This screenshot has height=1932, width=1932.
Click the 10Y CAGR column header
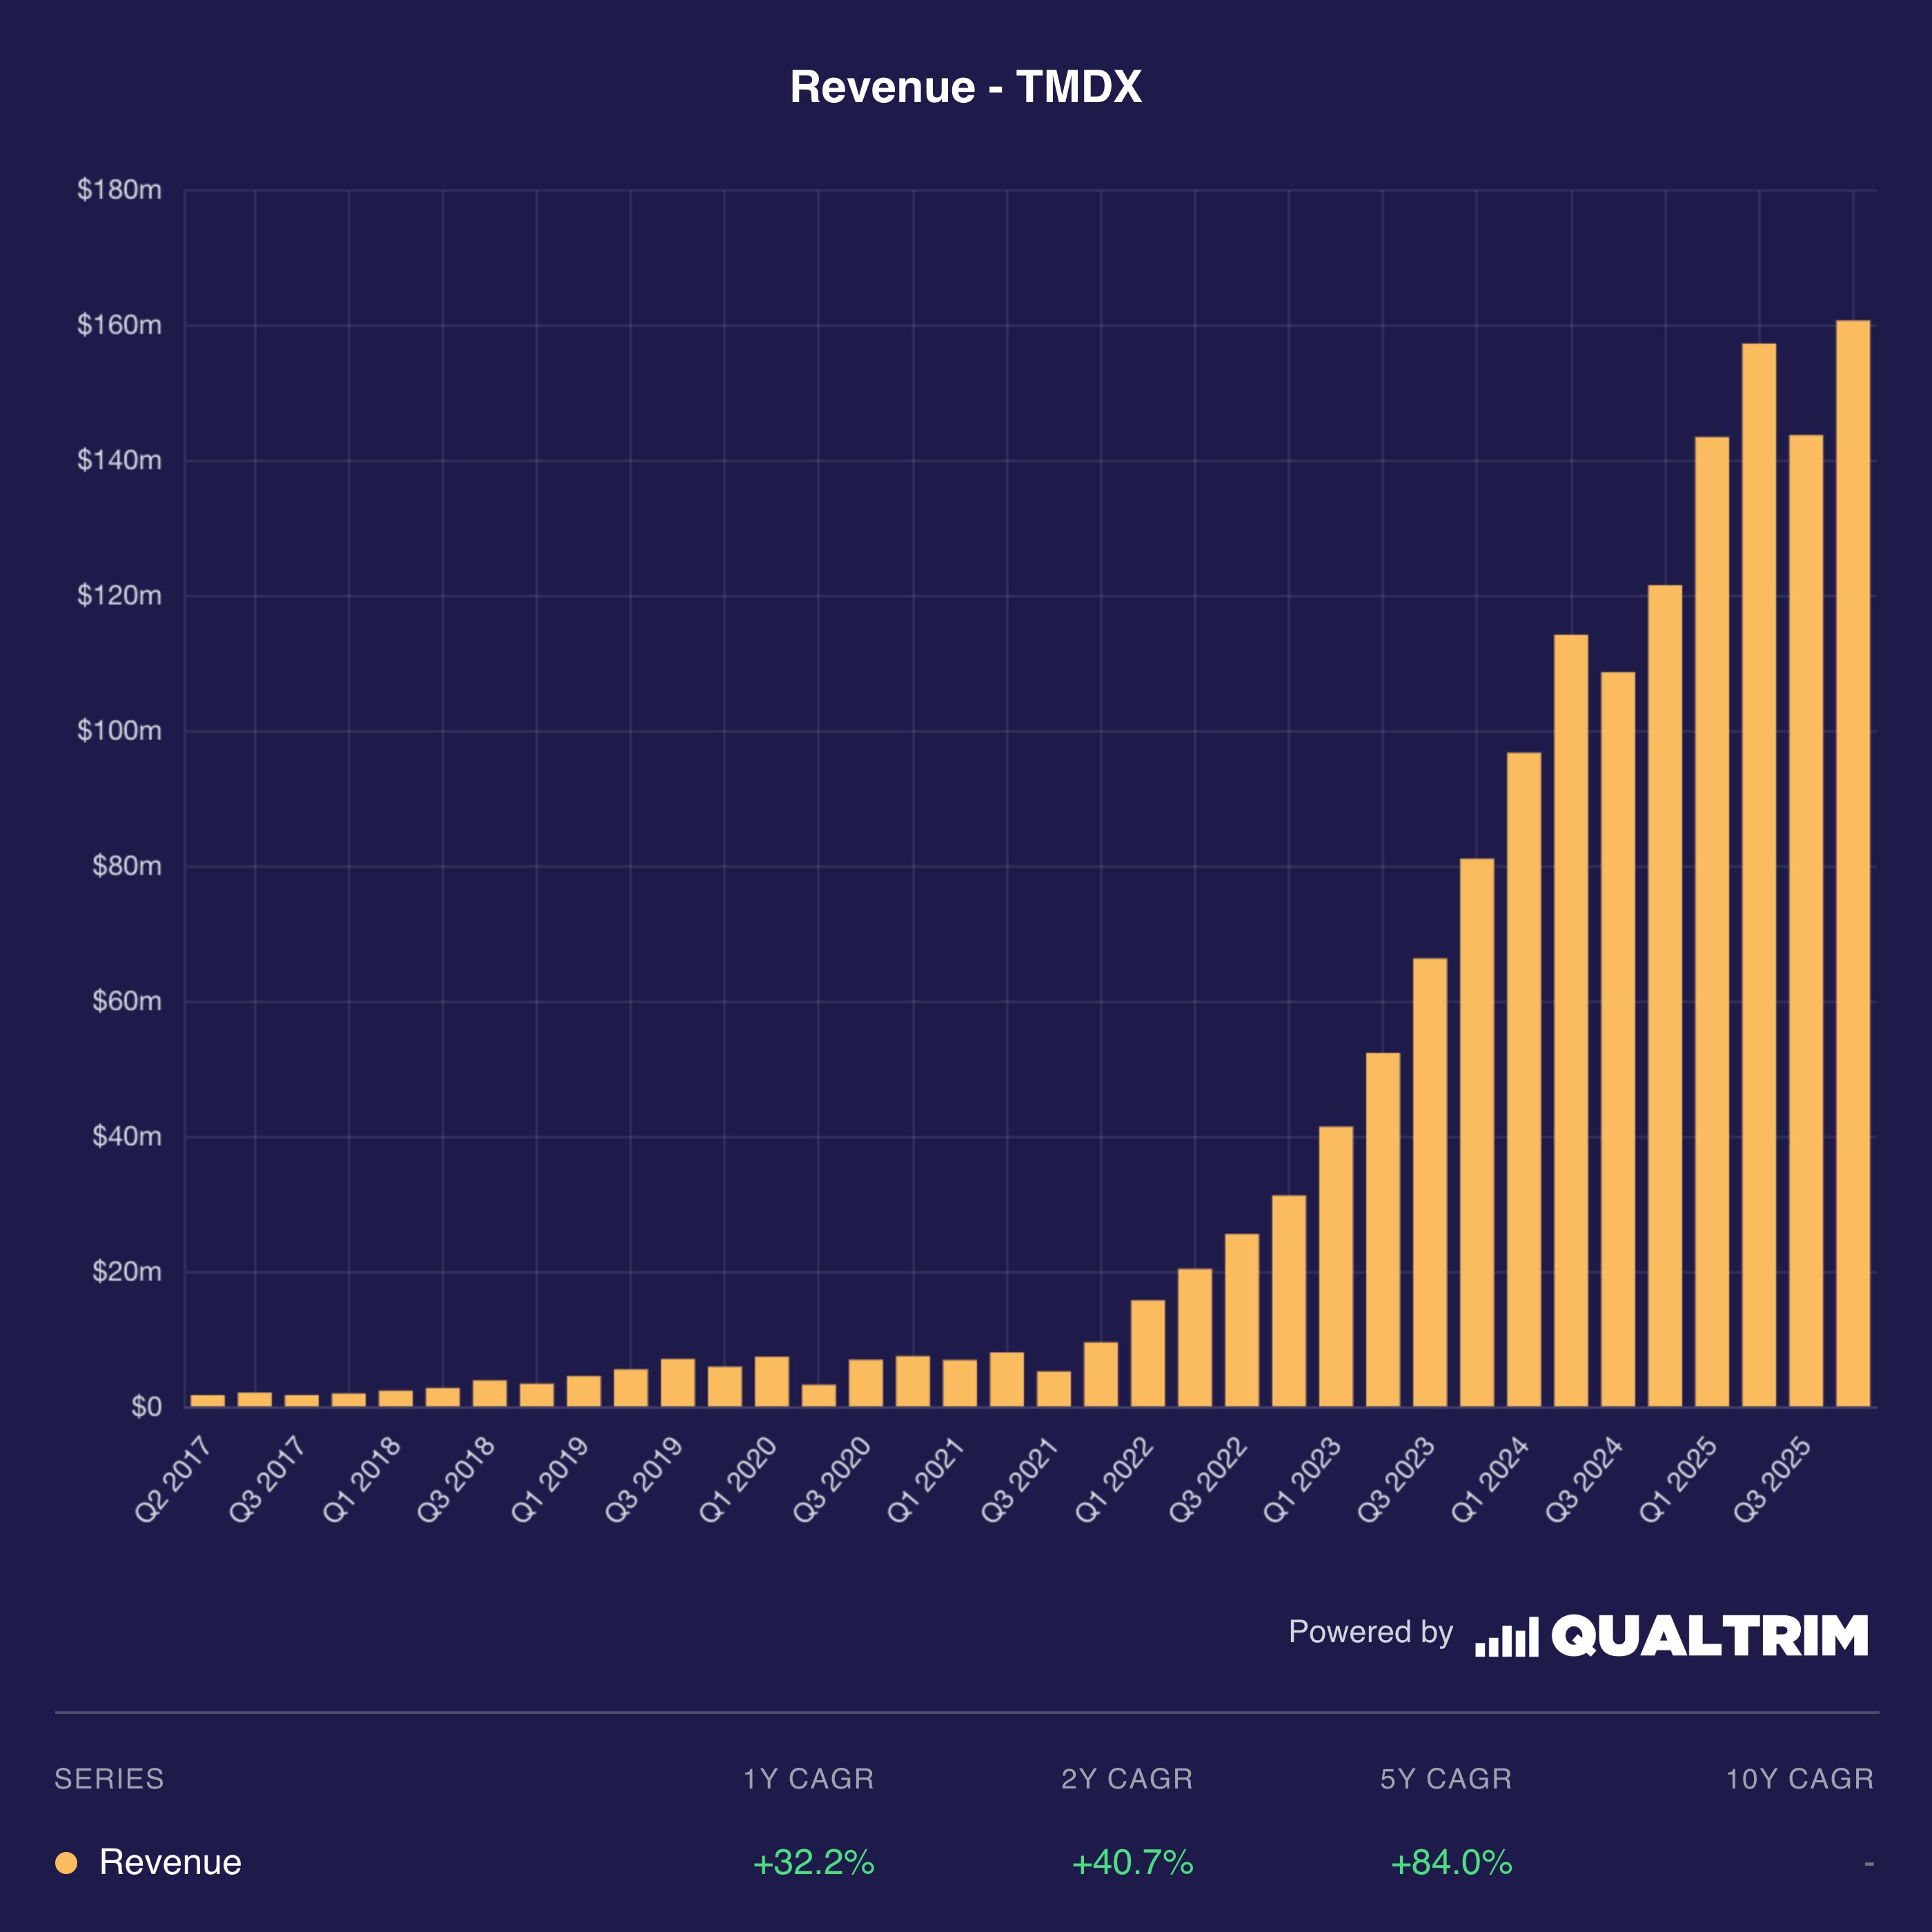(1799, 1779)
